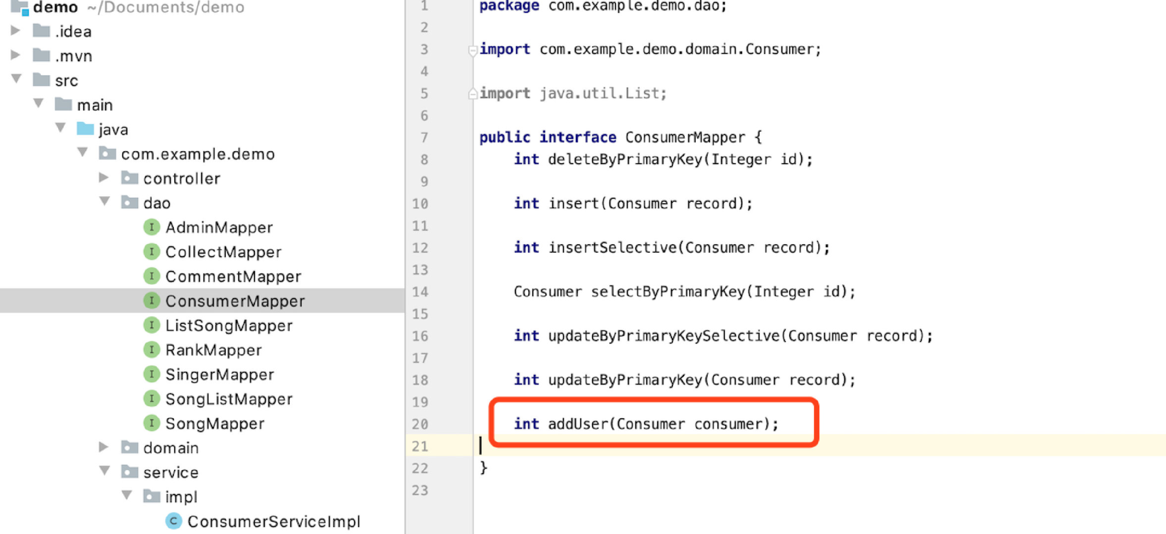Select the highlighted ConsumerMapper file
The image size is (1166, 534).
pyautogui.click(x=235, y=301)
